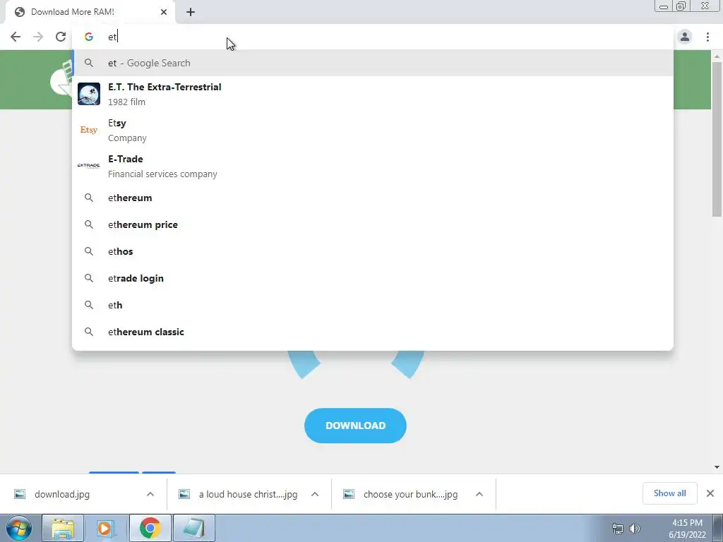The width and height of the screenshot is (723, 542).
Task: Click Show all downloads button
Action: [x=670, y=493]
